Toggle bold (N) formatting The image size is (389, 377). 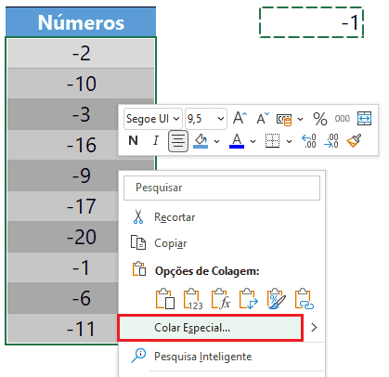click(x=133, y=141)
